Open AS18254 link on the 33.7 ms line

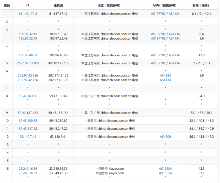click(x=165, y=173)
